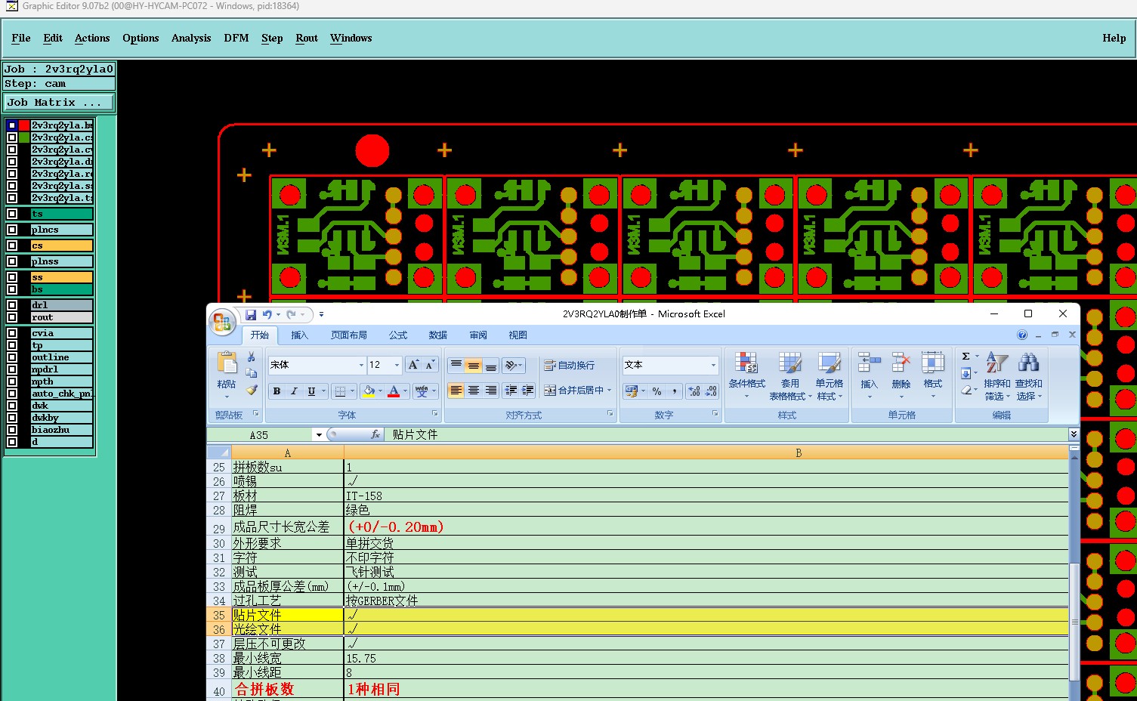Image resolution: width=1137 pixels, height=701 pixels.
Task: Apply red font color A
Action: (394, 391)
